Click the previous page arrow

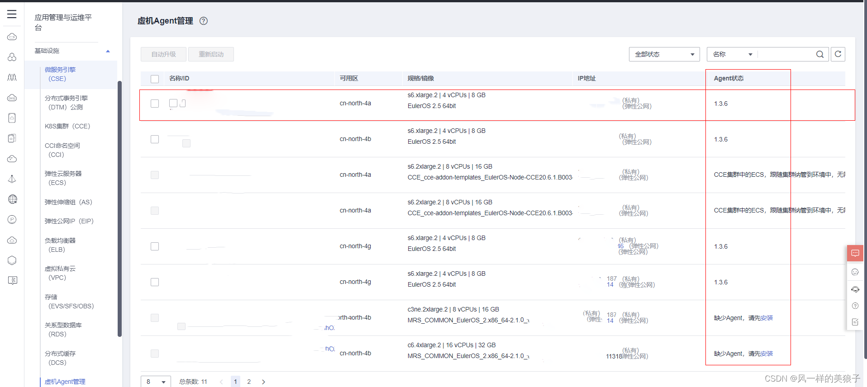pyautogui.click(x=221, y=382)
